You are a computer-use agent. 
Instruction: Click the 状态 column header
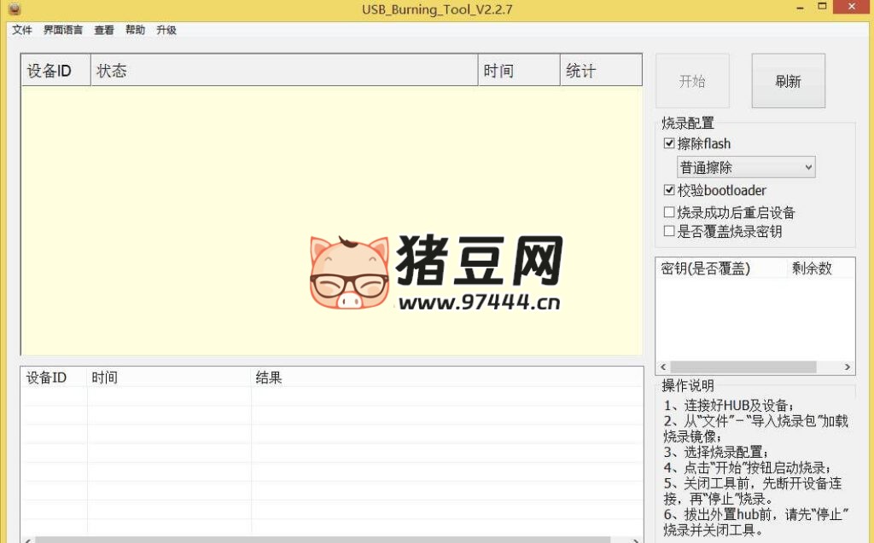point(114,70)
